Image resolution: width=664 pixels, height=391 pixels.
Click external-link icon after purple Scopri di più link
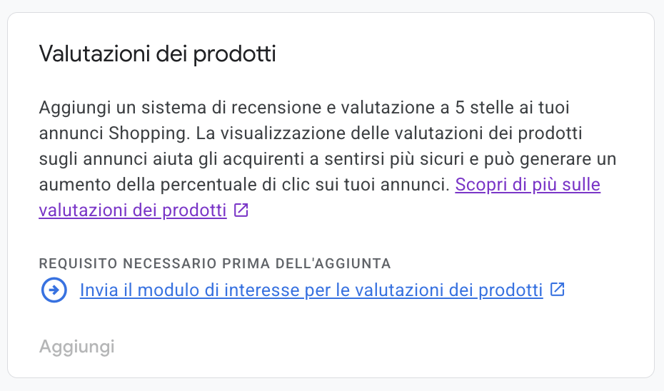[x=241, y=210]
